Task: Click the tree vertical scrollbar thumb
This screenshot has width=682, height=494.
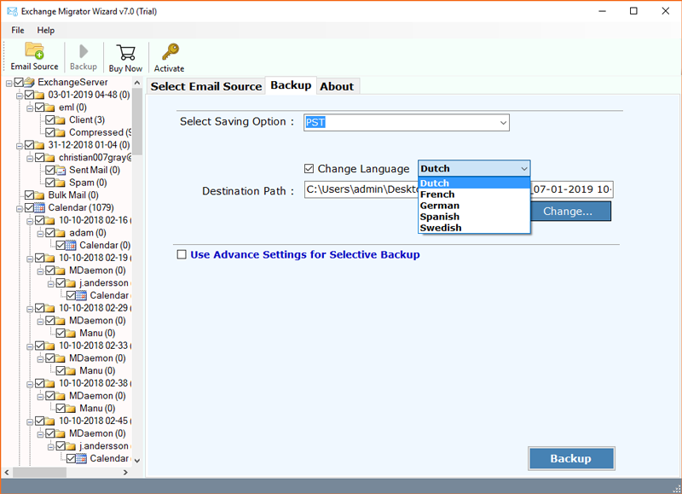Action: coord(137,122)
